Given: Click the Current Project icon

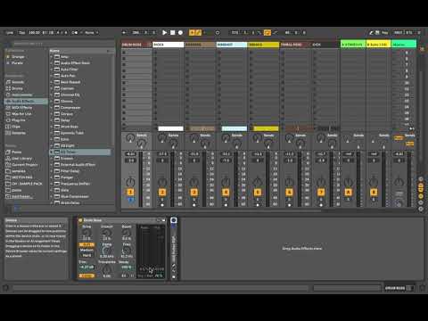Looking at the screenshot, I should (x=8, y=165).
